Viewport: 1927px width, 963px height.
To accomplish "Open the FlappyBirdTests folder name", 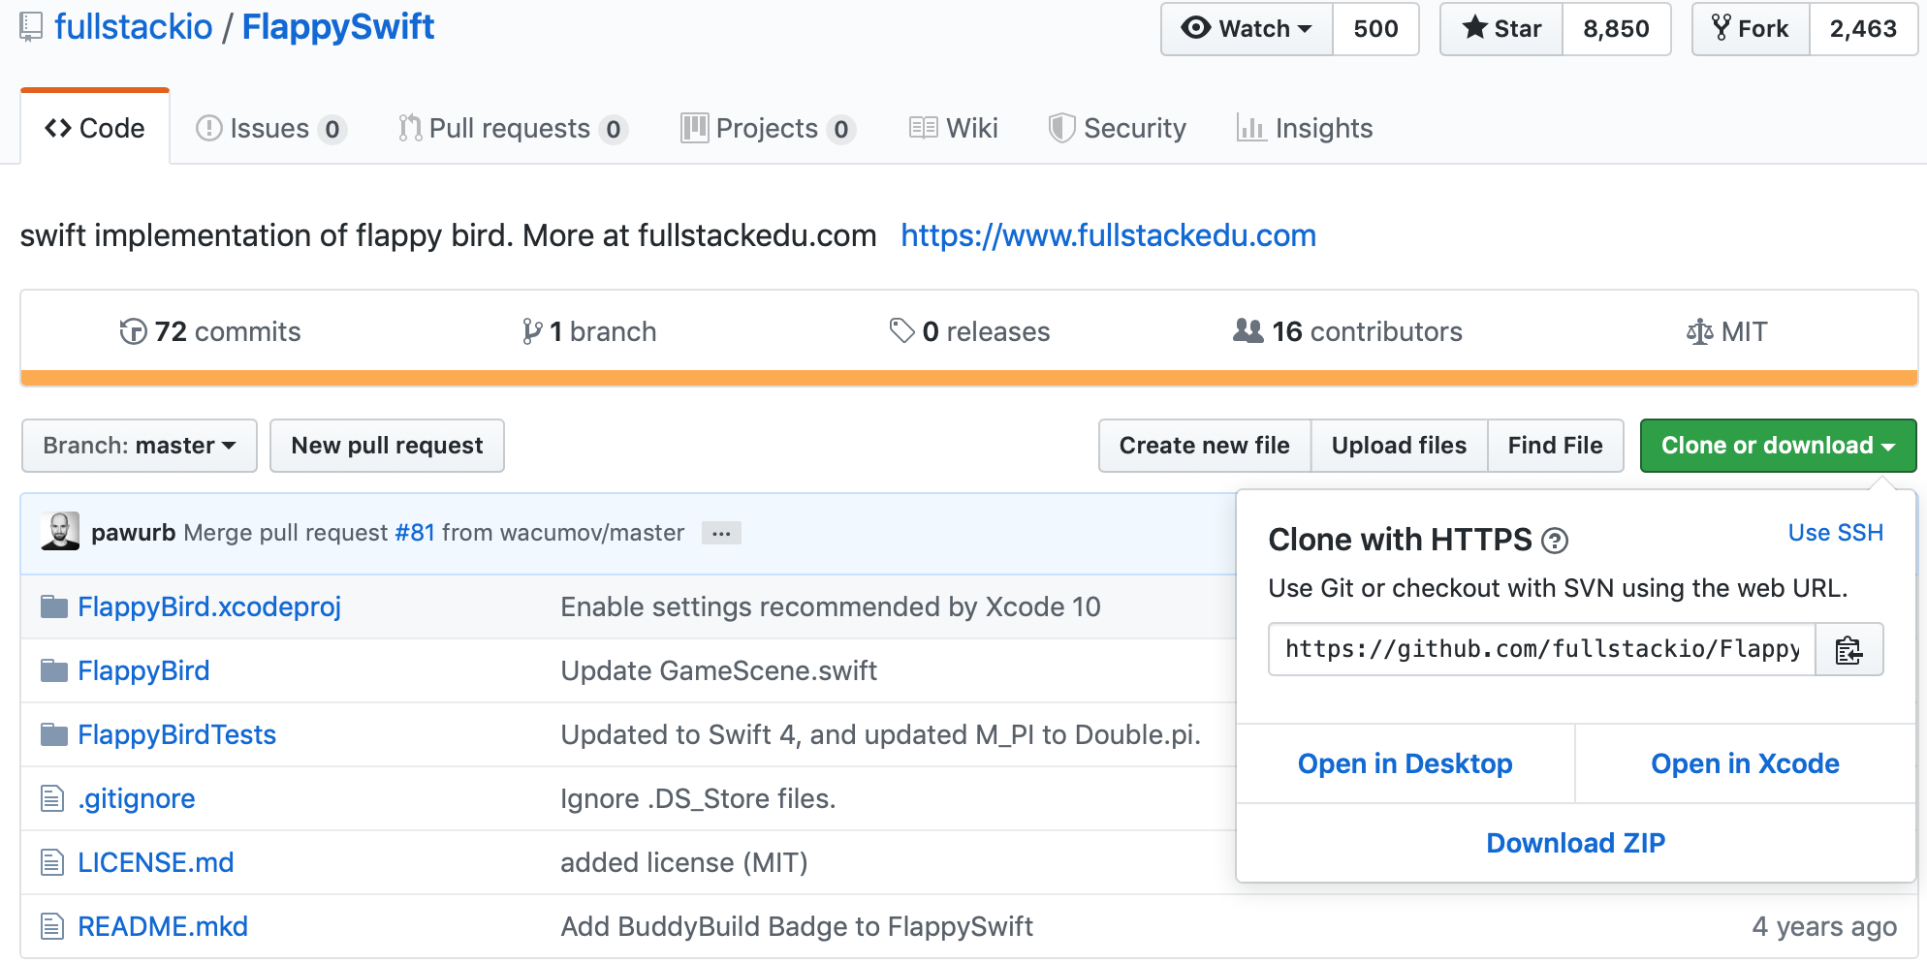I will [x=177, y=734].
